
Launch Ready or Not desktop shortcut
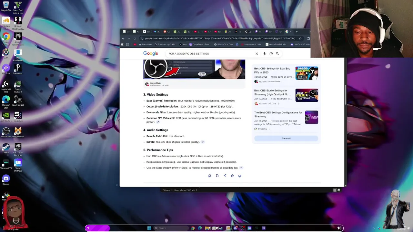click(18, 101)
